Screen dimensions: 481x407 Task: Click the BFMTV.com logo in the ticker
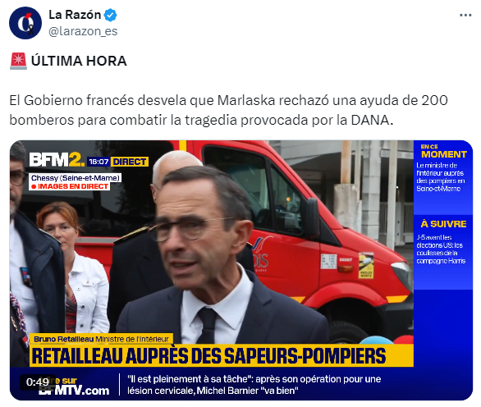point(74,386)
